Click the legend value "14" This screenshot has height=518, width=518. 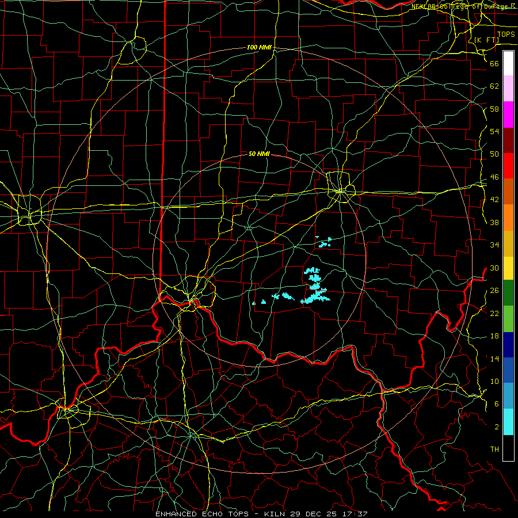tap(494, 359)
